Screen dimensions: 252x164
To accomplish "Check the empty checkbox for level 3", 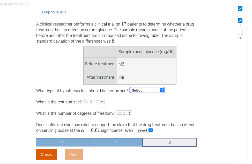I will click(x=240, y=32).
